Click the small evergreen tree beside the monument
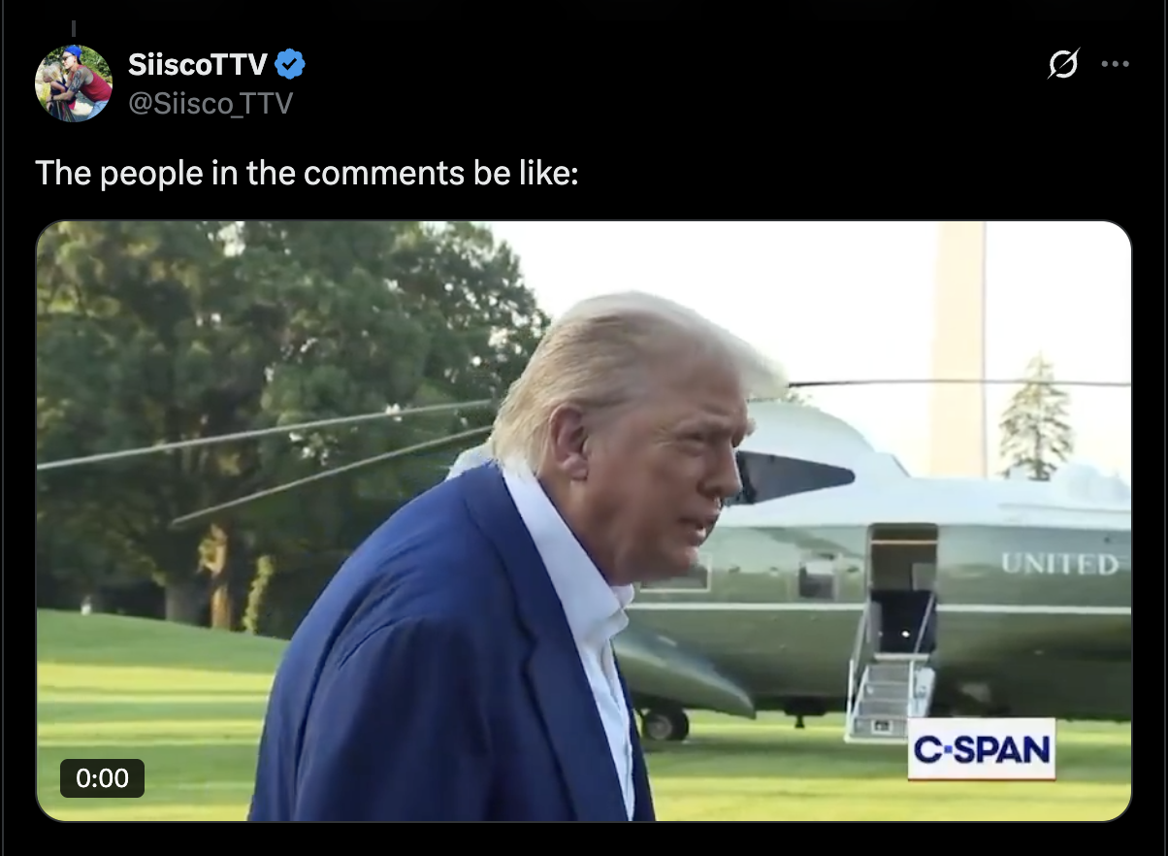Image resolution: width=1168 pixels, height=856 pixels. tap(1036, 419)
